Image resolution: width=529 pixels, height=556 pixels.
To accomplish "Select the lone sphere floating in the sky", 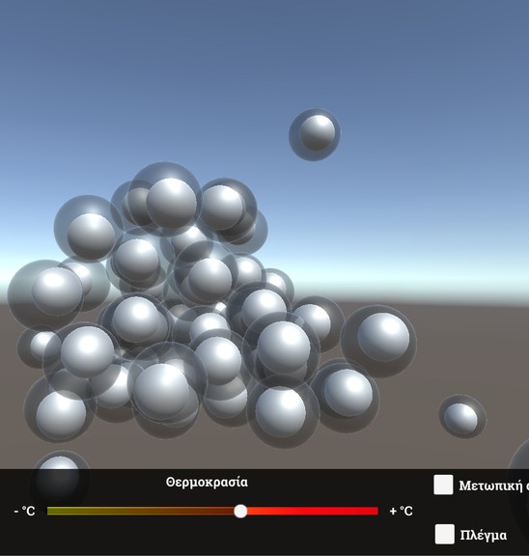I will tap(315, 135).
